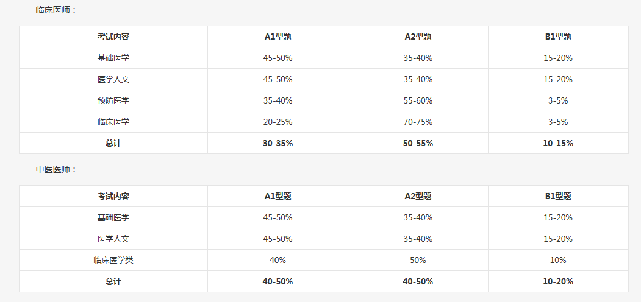
Task: Click the 70-75% cell for 临床医学
Action: coord(418,122)
